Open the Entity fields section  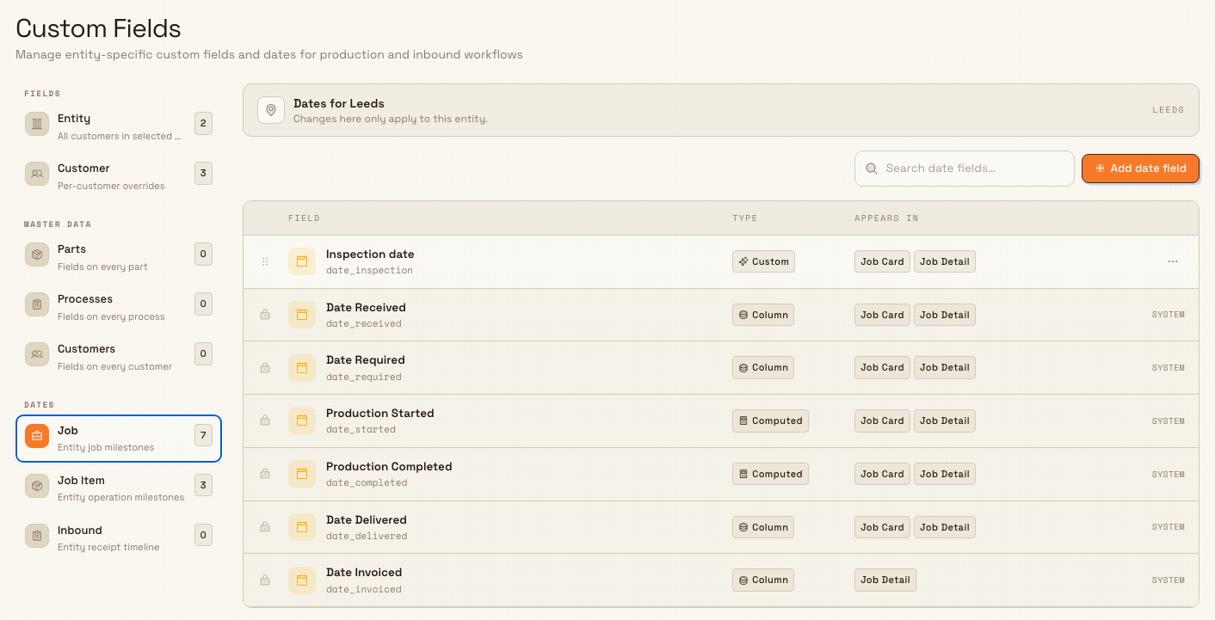(119, 126)
